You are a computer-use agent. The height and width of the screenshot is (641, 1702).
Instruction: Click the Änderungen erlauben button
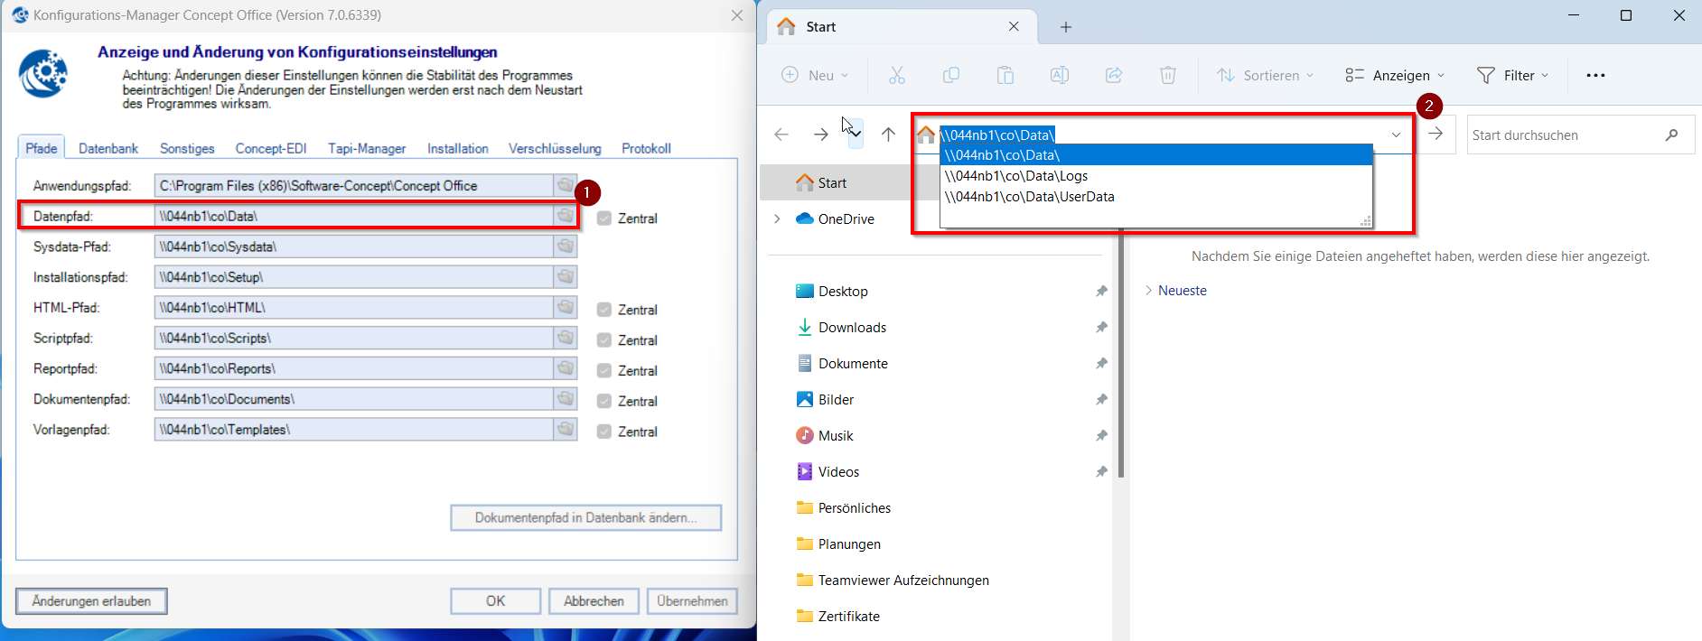pos(91,601)
